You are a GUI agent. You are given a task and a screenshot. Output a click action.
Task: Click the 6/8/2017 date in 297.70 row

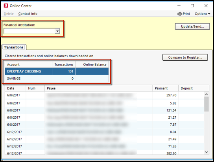pyautogui.click(x=13, y=95)
